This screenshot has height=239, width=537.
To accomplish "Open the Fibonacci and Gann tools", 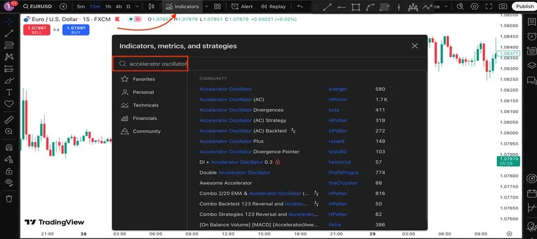I will click(9, 45).
